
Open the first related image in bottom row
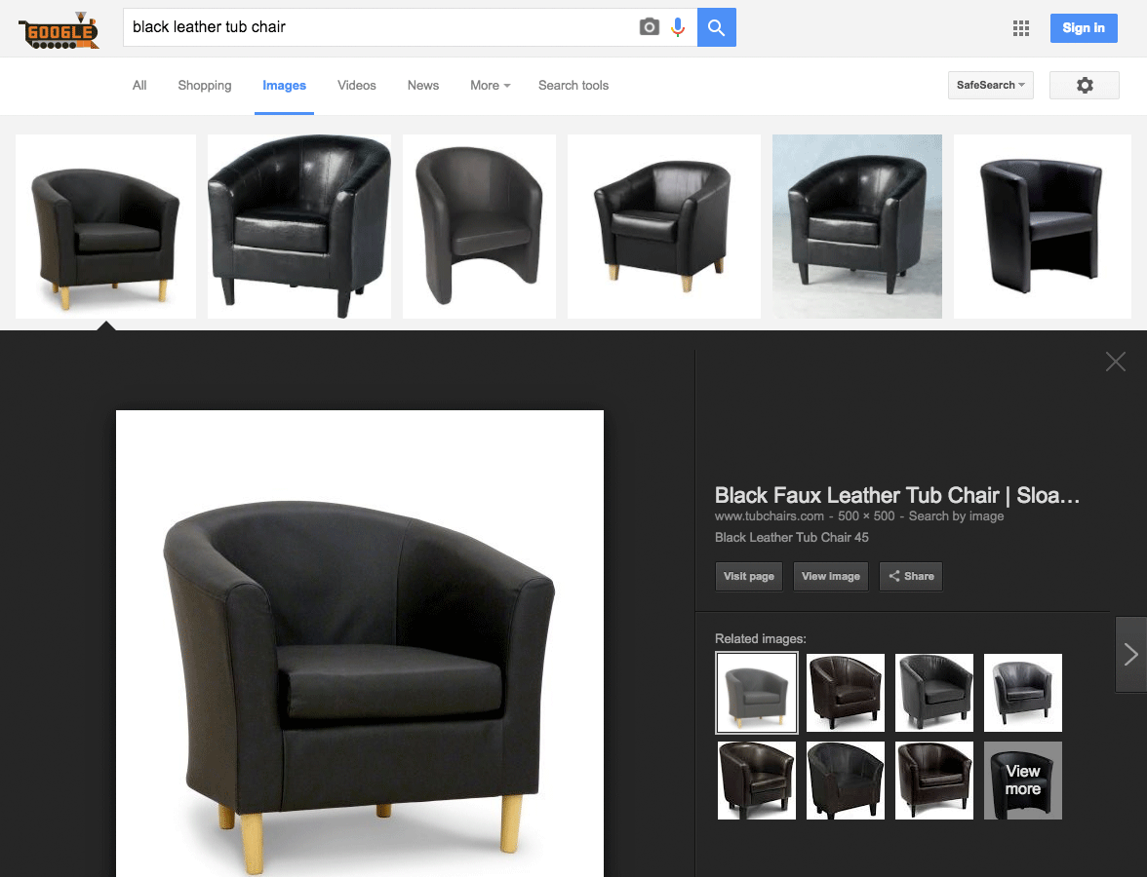(x=757, y=781)
